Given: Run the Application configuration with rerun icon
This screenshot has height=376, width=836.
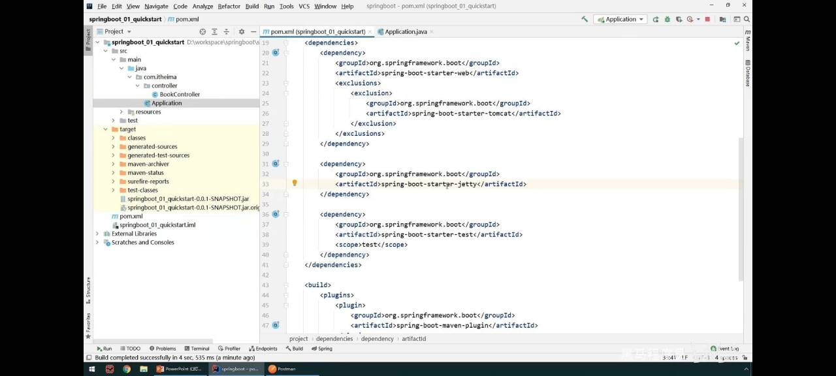Looking at the screenshot, I should [656, 19].
